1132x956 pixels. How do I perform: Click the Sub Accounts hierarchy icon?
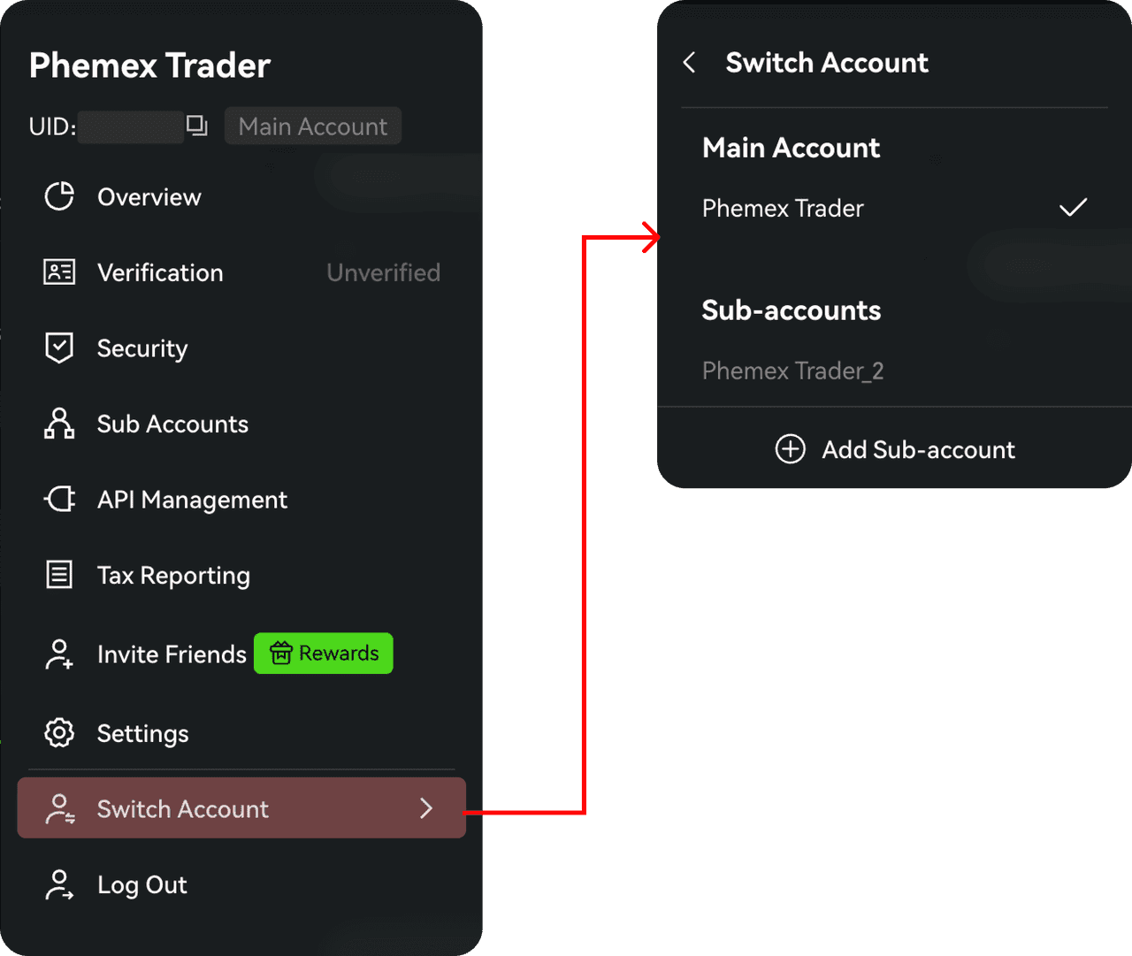pos(59,424)
